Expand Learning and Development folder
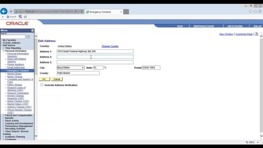The width and height of the screenshot is (263, 148). 4,123
